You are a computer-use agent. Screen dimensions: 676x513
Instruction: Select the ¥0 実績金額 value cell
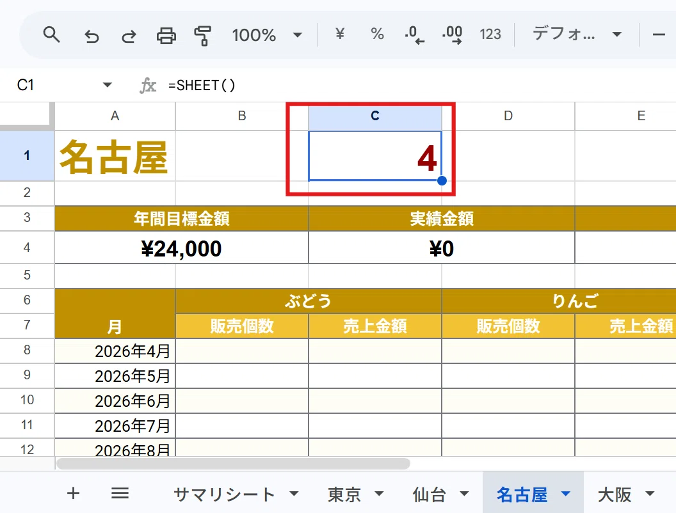pos(442,248)
